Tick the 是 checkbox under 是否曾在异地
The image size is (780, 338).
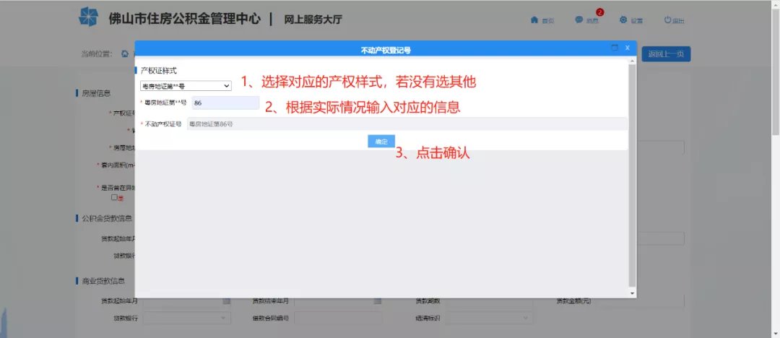(x=114, y=197)
